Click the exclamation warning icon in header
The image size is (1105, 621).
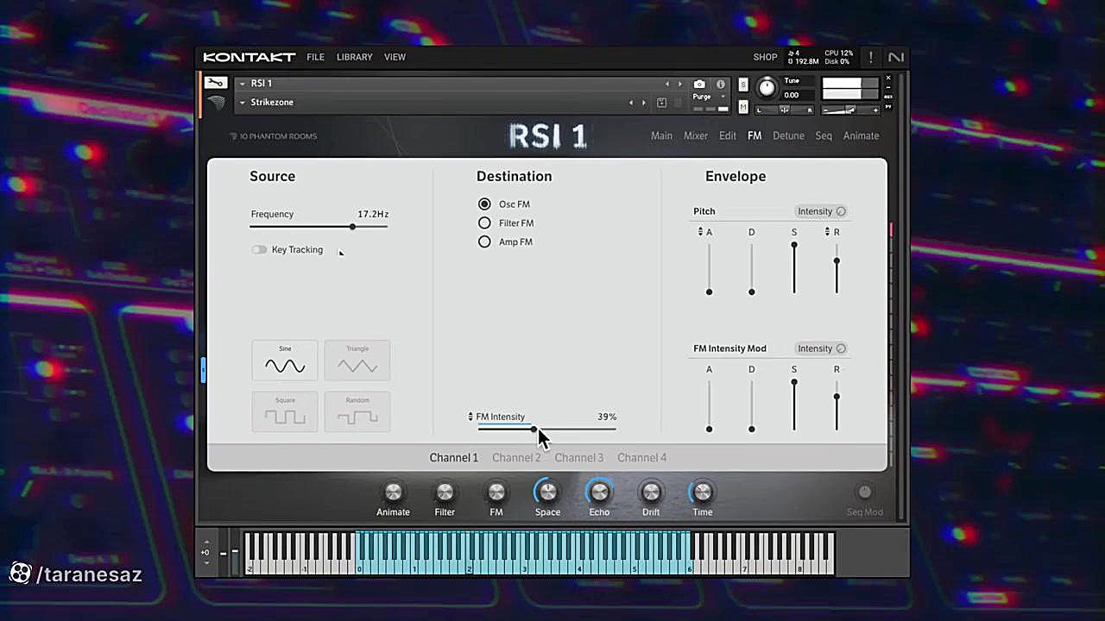pos(870,57)
